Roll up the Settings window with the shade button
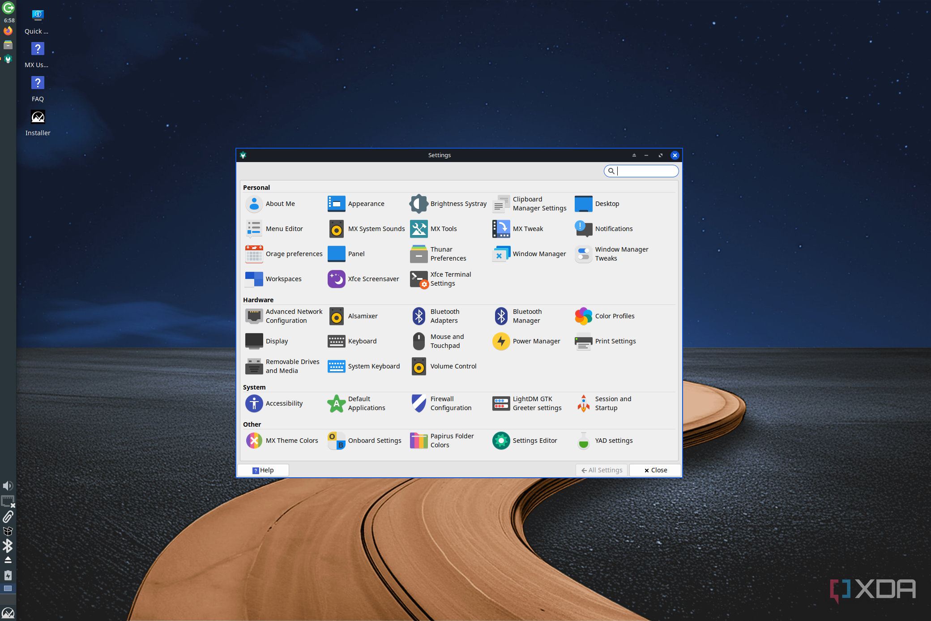The image size is (931, 621). [634, 155]
